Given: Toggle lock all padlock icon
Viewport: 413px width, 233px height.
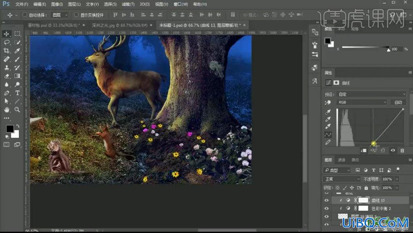Looking at the screenshot, I should [x=366, y=187].
